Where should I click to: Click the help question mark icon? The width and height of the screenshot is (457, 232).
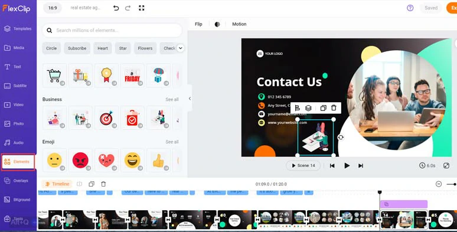[x=410, y=8]
